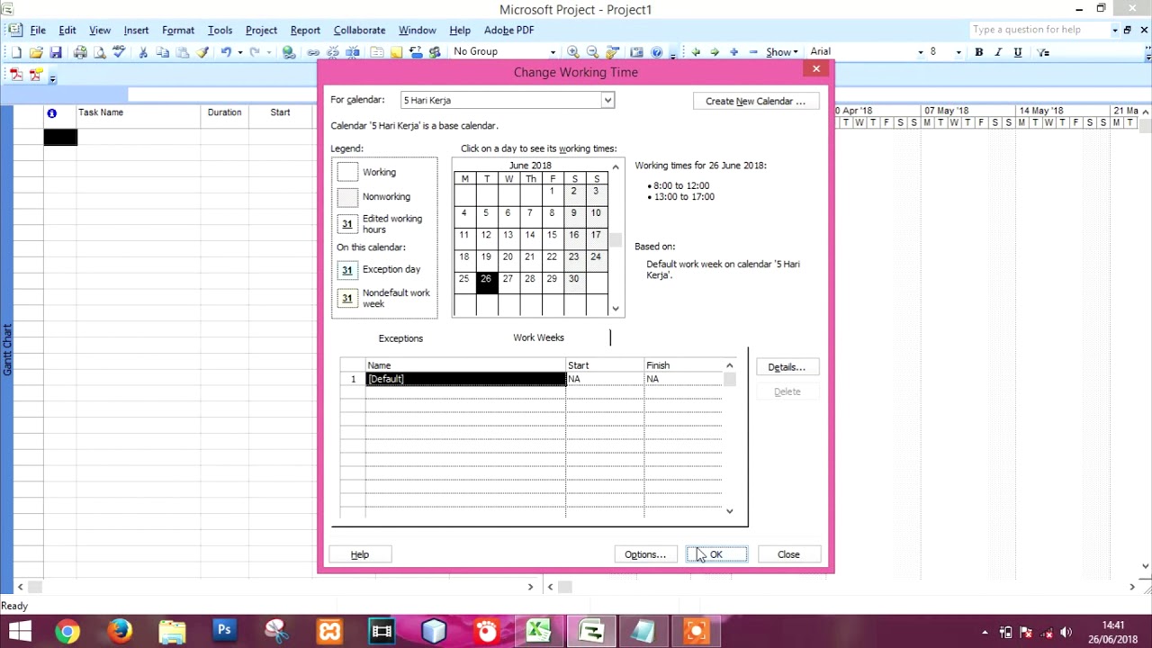Click the Options button

pos(645,554)
